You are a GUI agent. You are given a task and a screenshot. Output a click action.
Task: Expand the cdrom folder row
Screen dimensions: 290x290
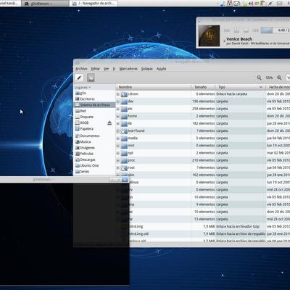point(118,94)
